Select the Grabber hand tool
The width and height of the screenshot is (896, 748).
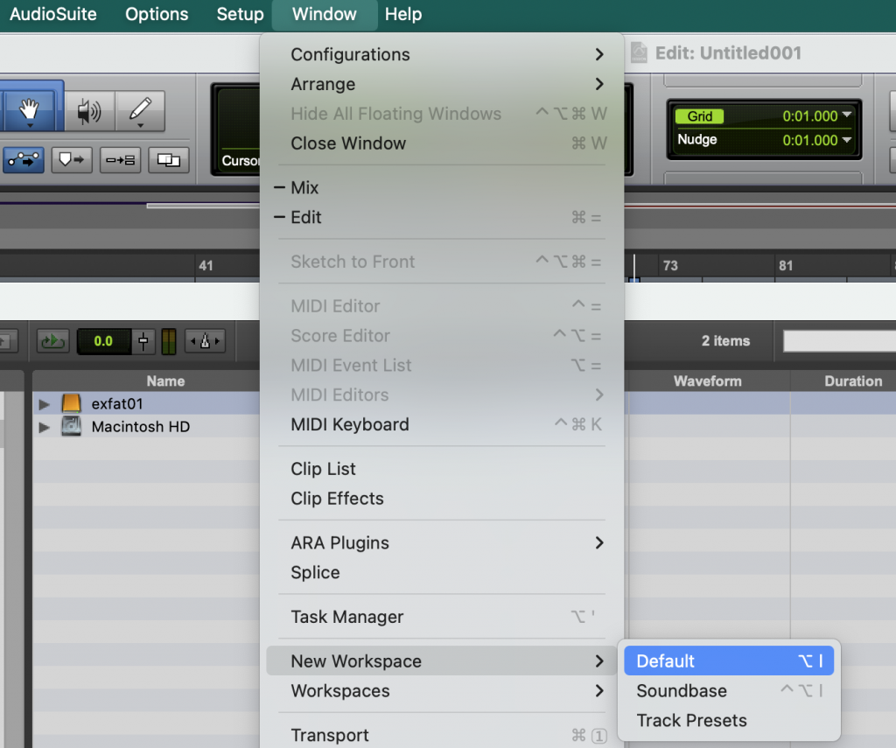pos(30,111)
